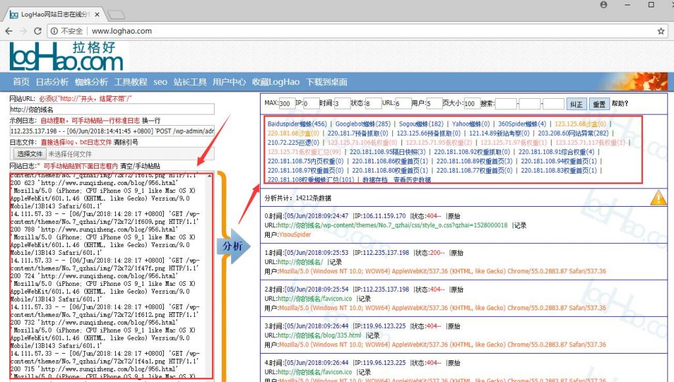
Task: Click the yellow warning triangle icon
Action: pyautogui.click(x=658, y=198)
